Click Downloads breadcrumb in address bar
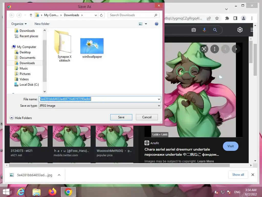This screenshot has height=197, width=262. pos(72,15)
